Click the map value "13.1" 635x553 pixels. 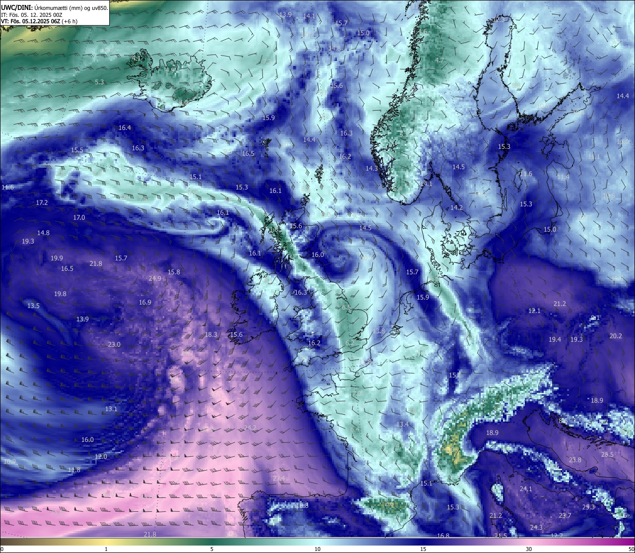tap(111, 409)
